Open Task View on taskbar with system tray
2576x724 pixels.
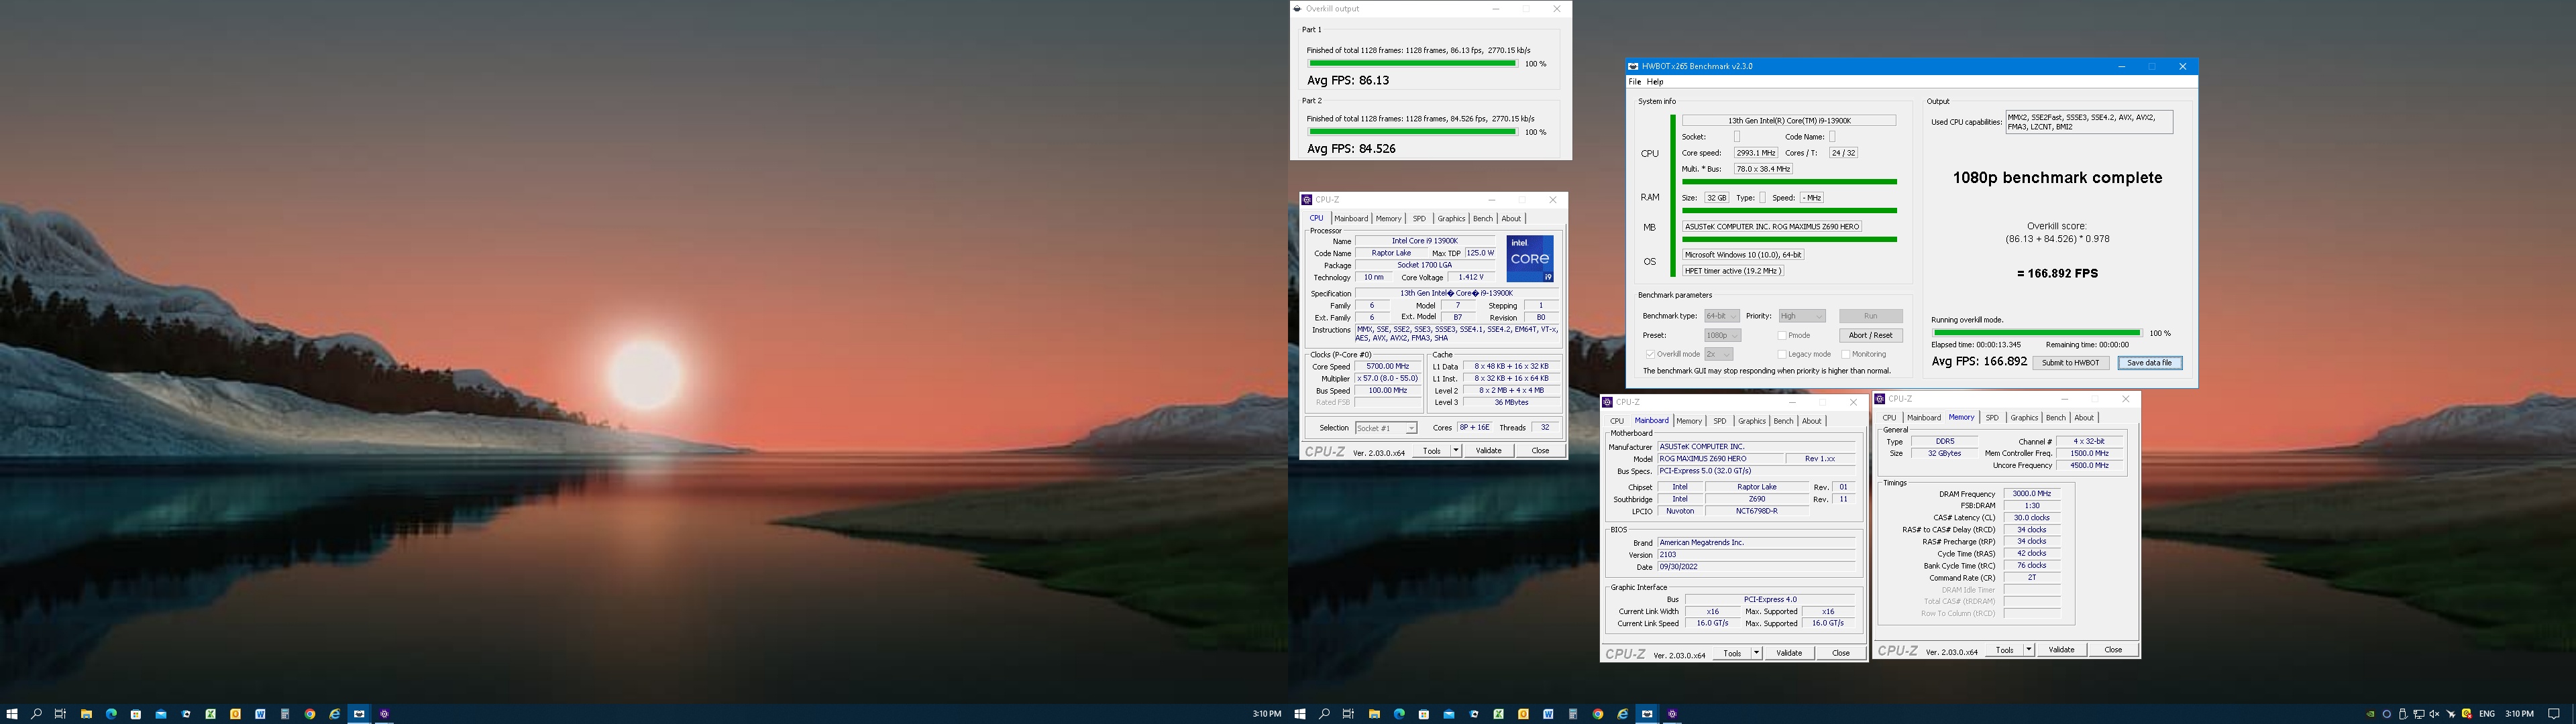(1348, 714)
